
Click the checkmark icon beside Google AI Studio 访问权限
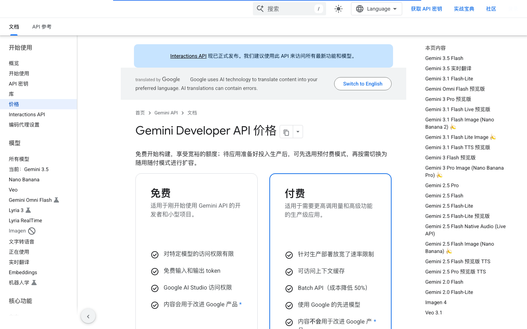point(155,288)
